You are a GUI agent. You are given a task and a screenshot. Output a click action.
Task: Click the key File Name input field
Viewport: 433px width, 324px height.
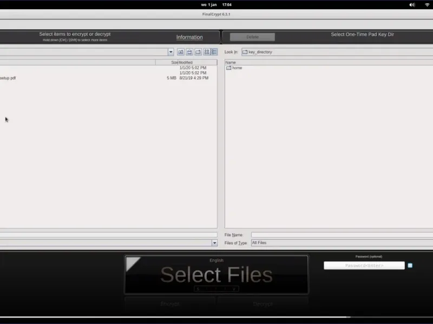(342, 235)
